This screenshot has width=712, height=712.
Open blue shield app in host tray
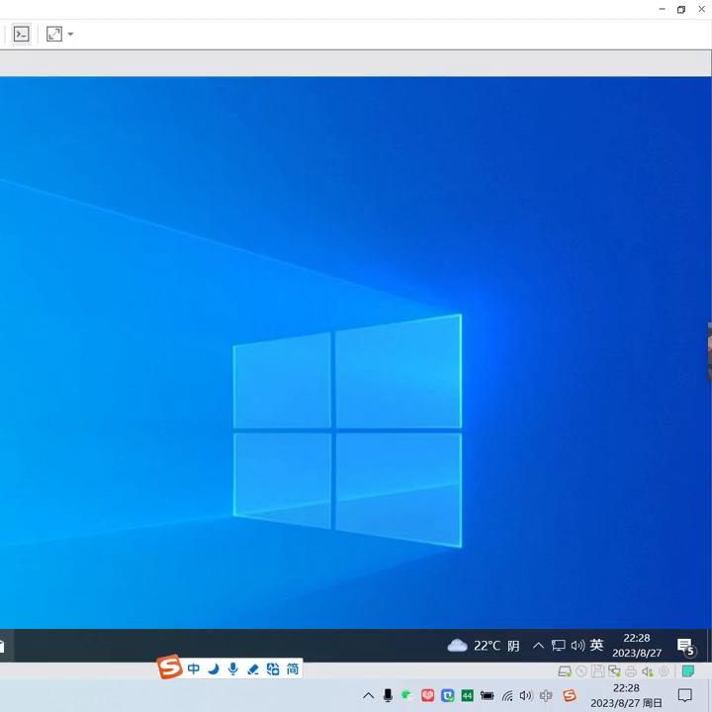[x=448, y=695]
